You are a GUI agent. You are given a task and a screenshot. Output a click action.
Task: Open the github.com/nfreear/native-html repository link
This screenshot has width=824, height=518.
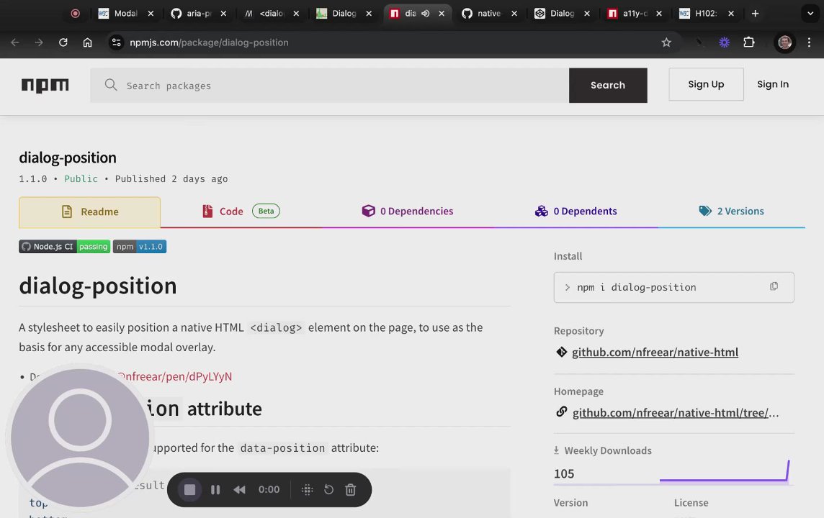[655, 352]
